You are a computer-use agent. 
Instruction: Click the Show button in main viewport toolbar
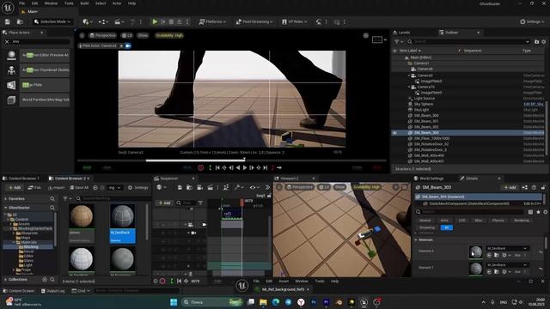coord(143,35)
